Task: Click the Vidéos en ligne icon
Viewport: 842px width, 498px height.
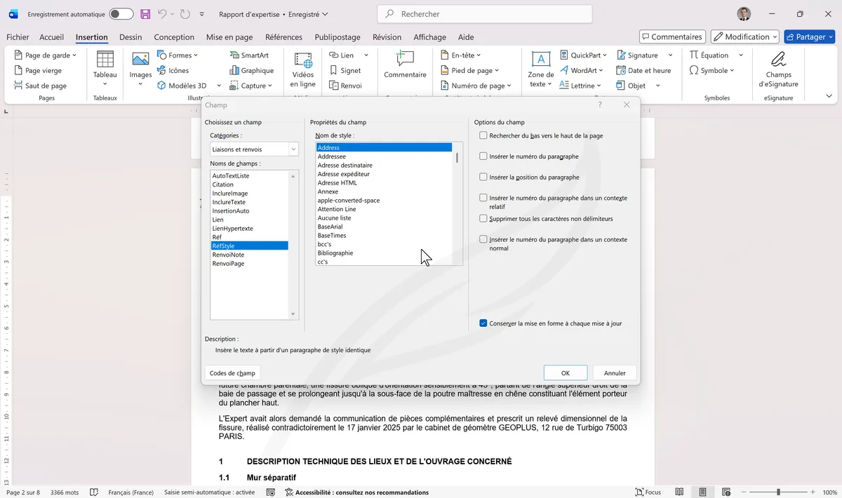Action: click(x=302, y=61)
